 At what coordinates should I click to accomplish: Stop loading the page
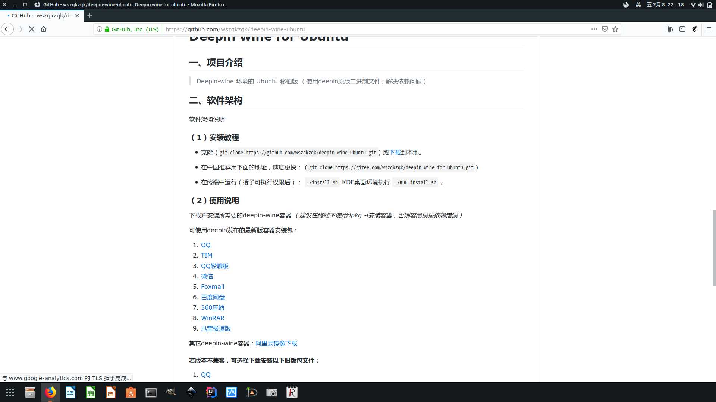[x=32, y=29]
